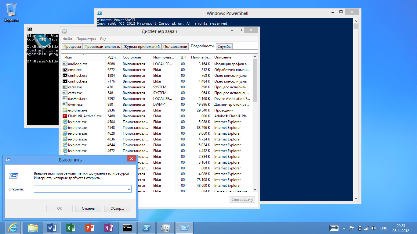Open the Параметры menu

pos(86,39)
